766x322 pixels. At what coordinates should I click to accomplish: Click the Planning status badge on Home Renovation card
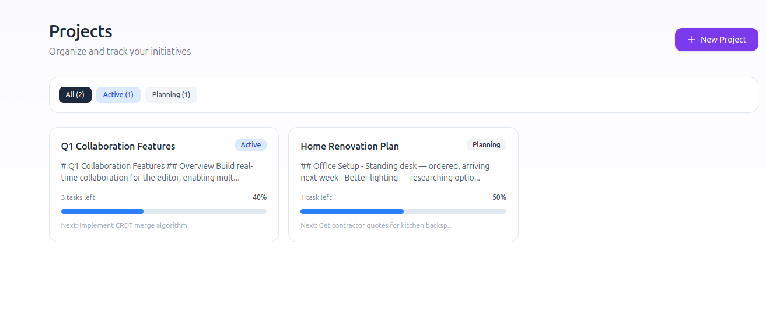[x=487, y=145]
